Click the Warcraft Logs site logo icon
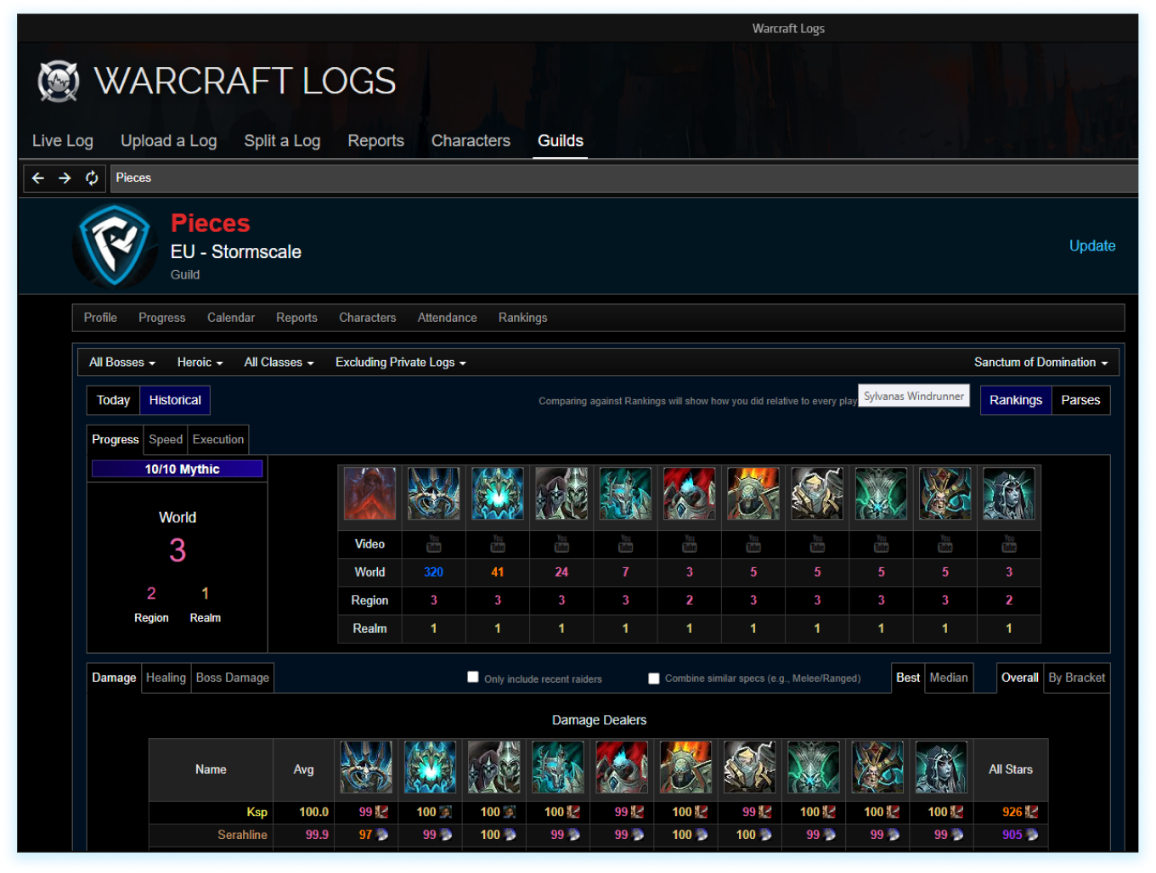 pos(59,82)
